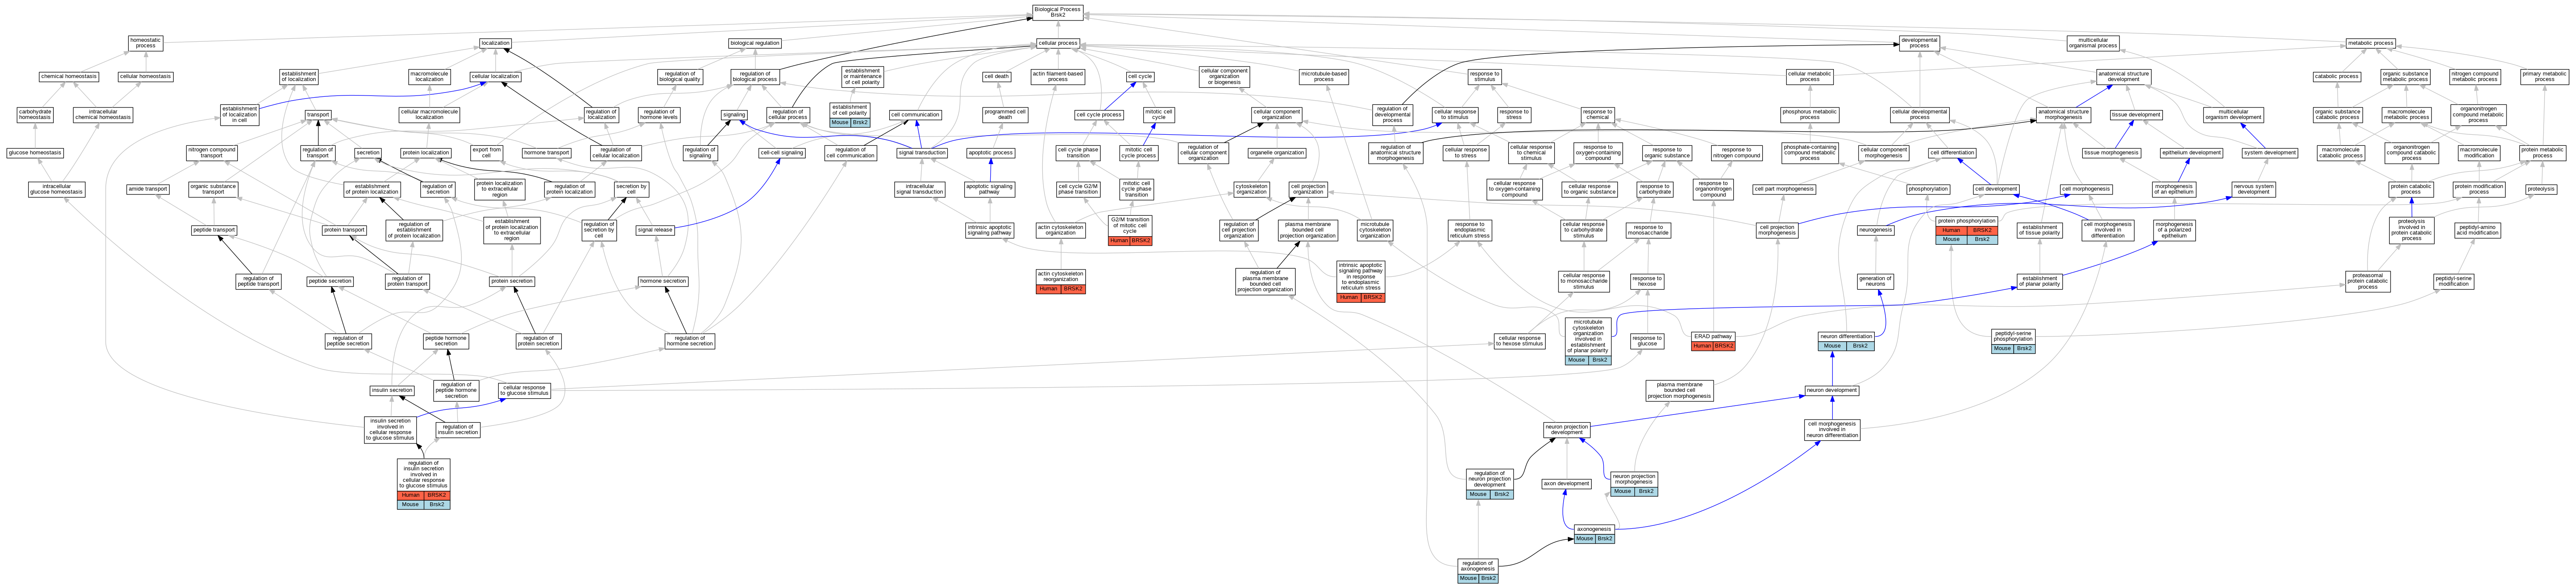Click the 'multicellular organism development' node
The width and height of the screenshot is (2576, 588).
2233,115
